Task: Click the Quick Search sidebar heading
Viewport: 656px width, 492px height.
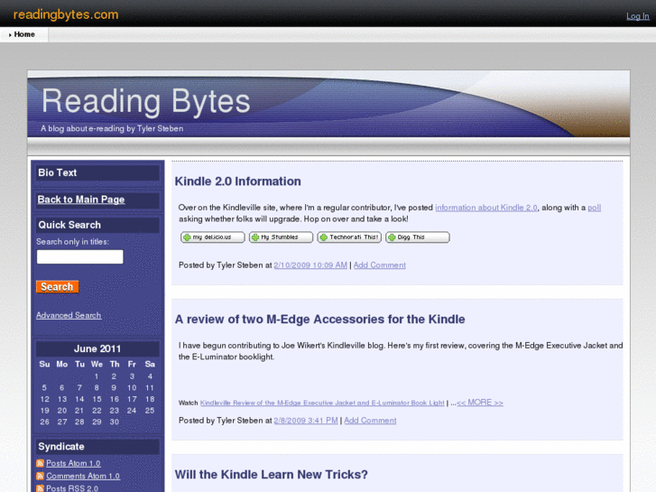Action: (69, 225)
